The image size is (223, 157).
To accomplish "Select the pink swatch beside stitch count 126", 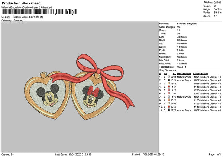I will tap(169, 90).
